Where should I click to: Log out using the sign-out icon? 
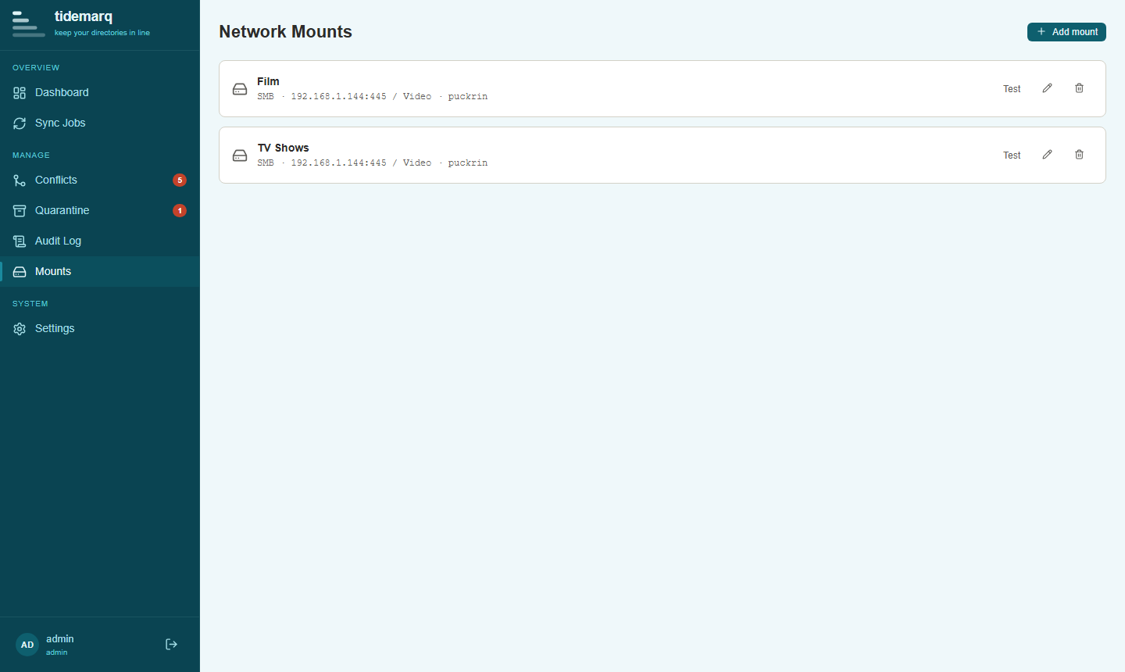click(x=171, y=645)
